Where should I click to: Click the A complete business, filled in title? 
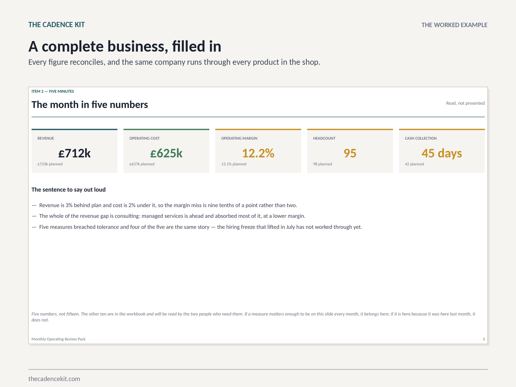(x=125, y=46)
